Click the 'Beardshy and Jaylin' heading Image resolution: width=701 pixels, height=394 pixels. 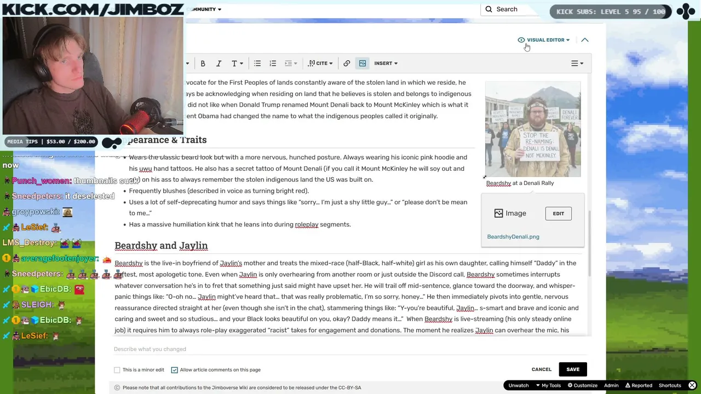[x=161, y=245]
